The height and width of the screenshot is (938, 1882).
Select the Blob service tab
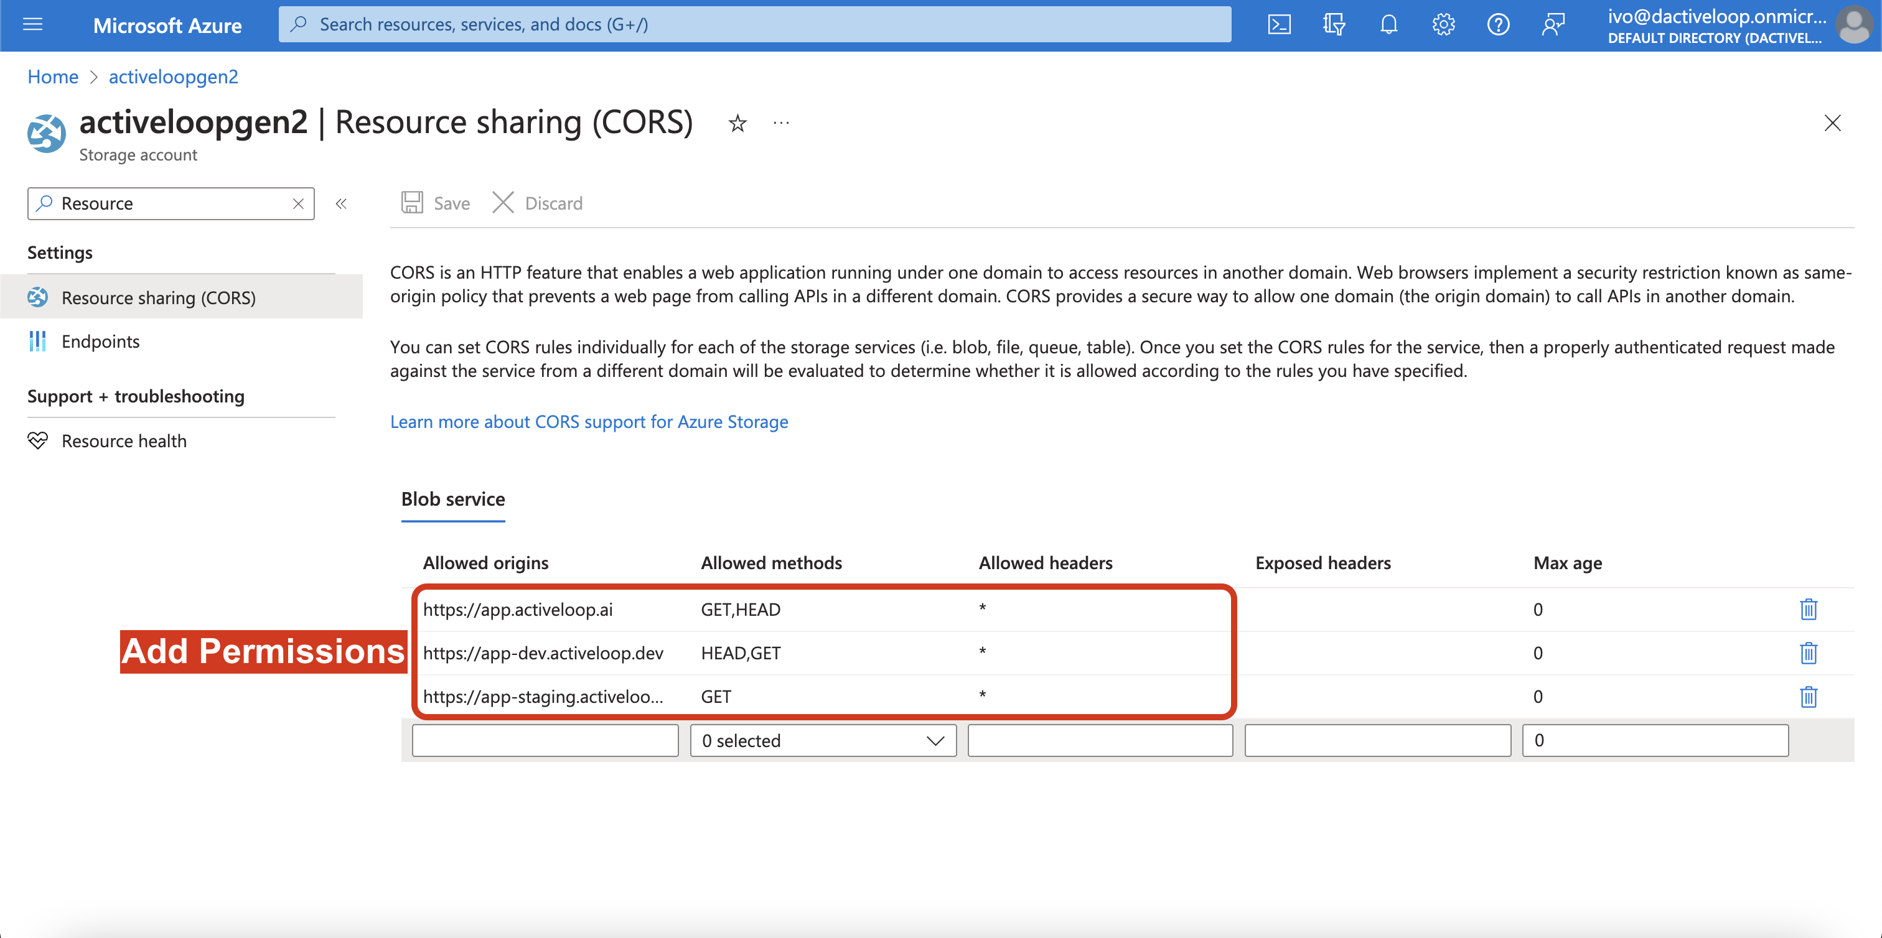click(453, 499)
